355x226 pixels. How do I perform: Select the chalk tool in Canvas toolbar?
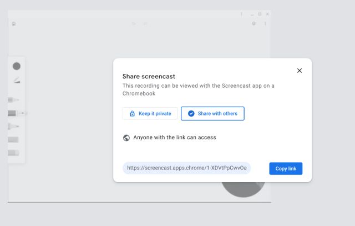tap(13, 139)
